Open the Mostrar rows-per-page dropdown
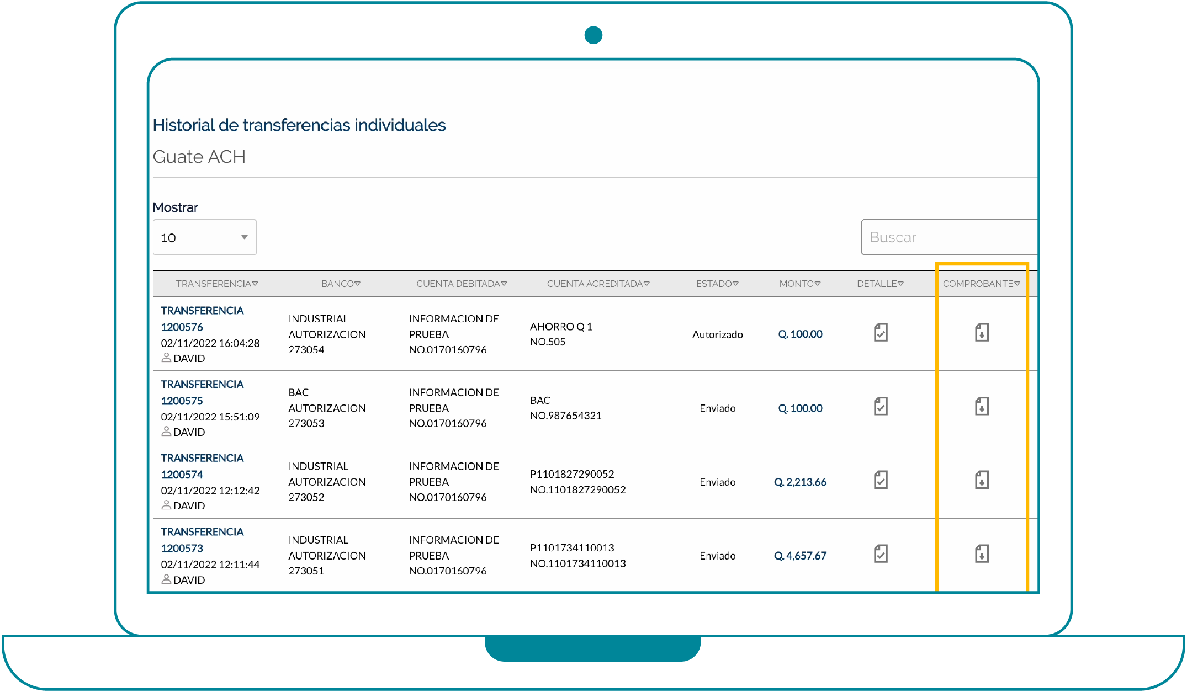 (204, 237)
